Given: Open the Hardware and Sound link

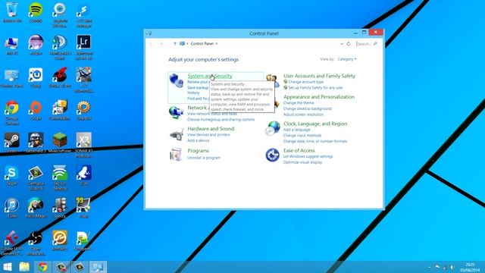Looking at the screenshot, I should coord(211,128).
